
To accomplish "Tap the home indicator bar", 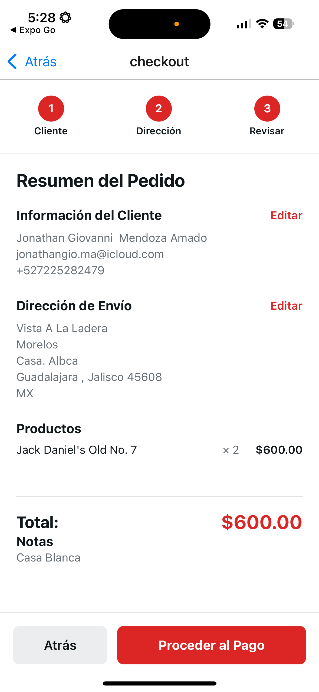I will 159,683.
